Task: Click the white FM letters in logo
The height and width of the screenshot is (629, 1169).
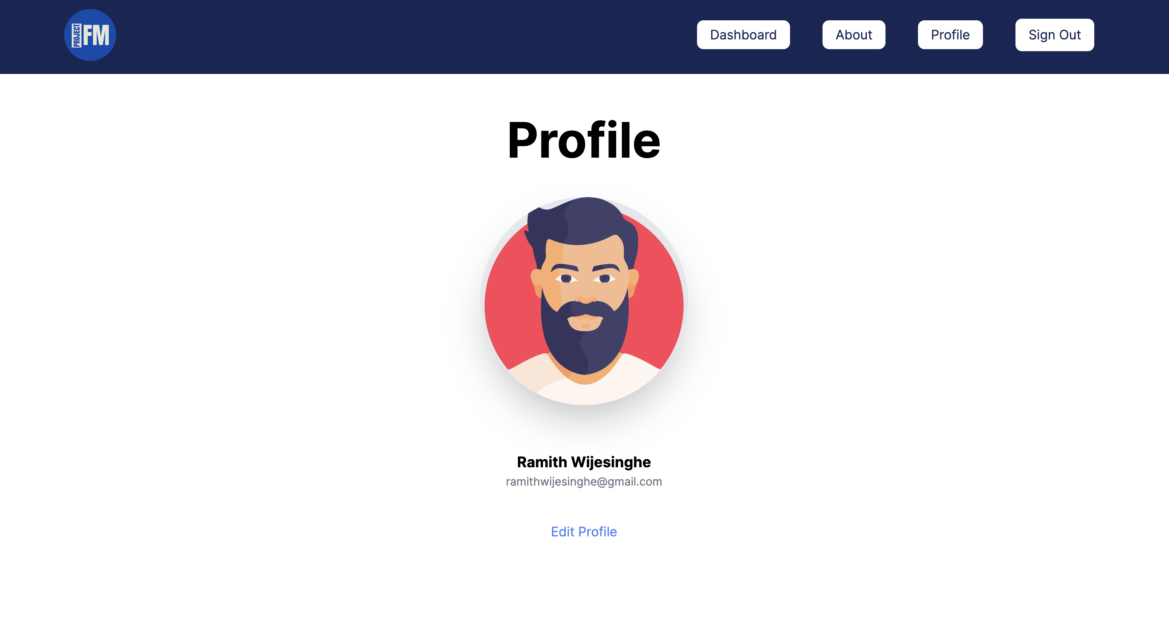Action: (96, 35)
